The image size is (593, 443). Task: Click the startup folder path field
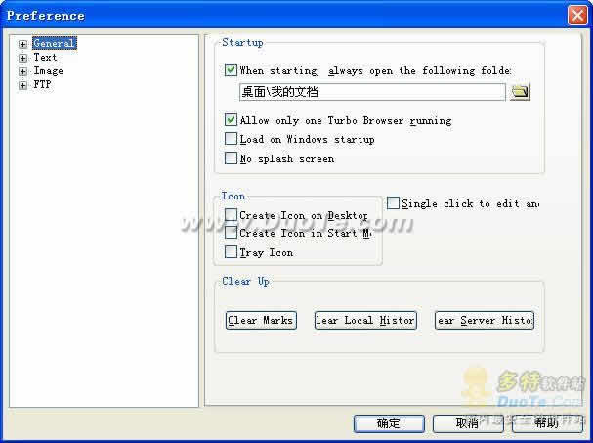pyautogui.click(x=371, y=92)
